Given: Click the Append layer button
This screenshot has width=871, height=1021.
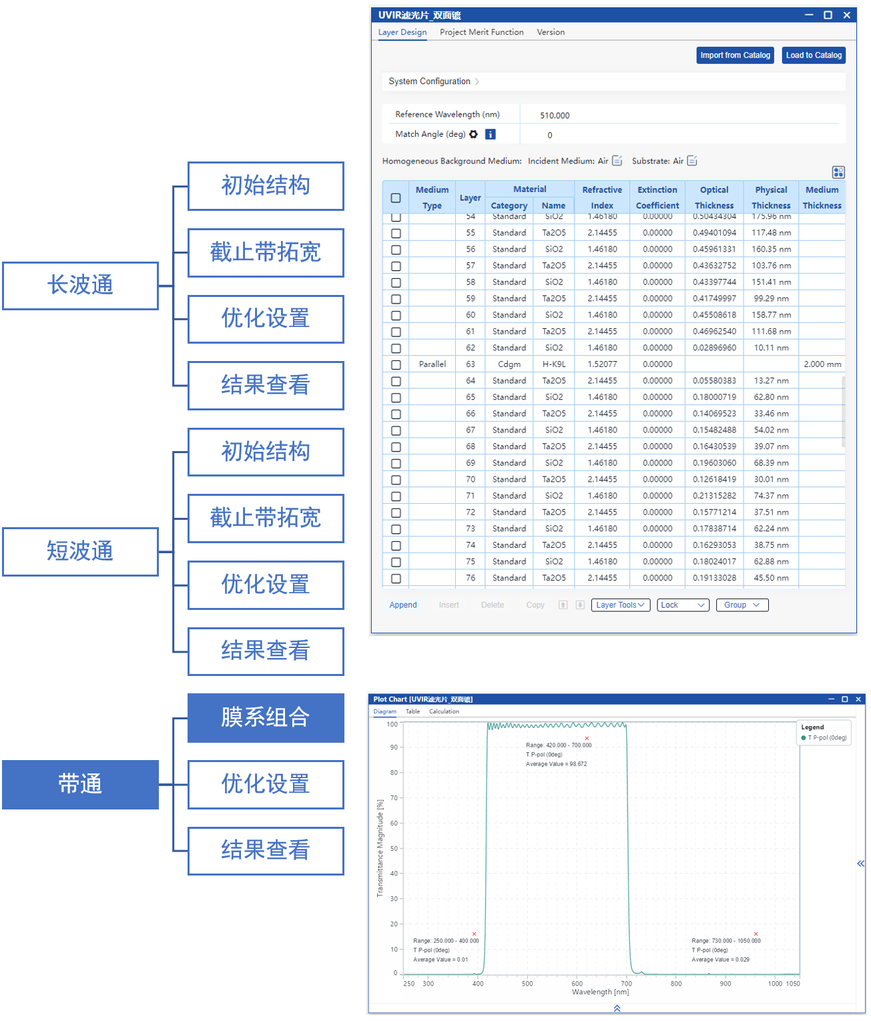Looking at the screenshot, I should 403,605.
